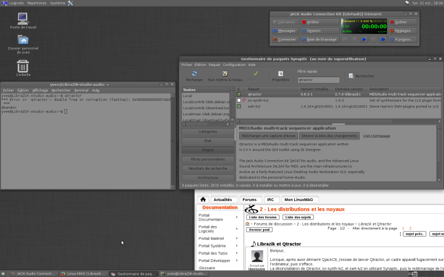This screenshot has height=277, width=444.
Task: Expand Portail des Logiciels submenu arrow
Action: (x=237, y=229)
